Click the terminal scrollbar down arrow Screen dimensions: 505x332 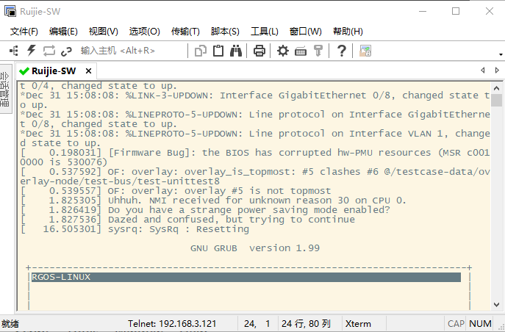(x=497, y=304)
